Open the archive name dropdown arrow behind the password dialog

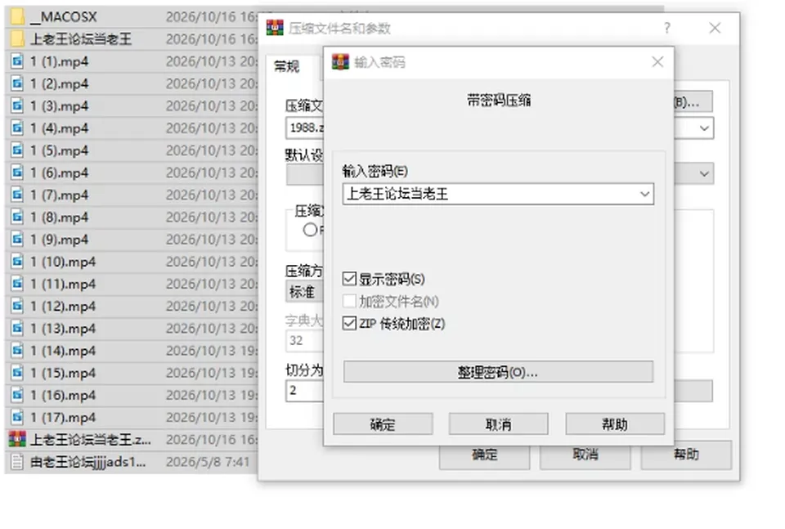coord(704,128)
